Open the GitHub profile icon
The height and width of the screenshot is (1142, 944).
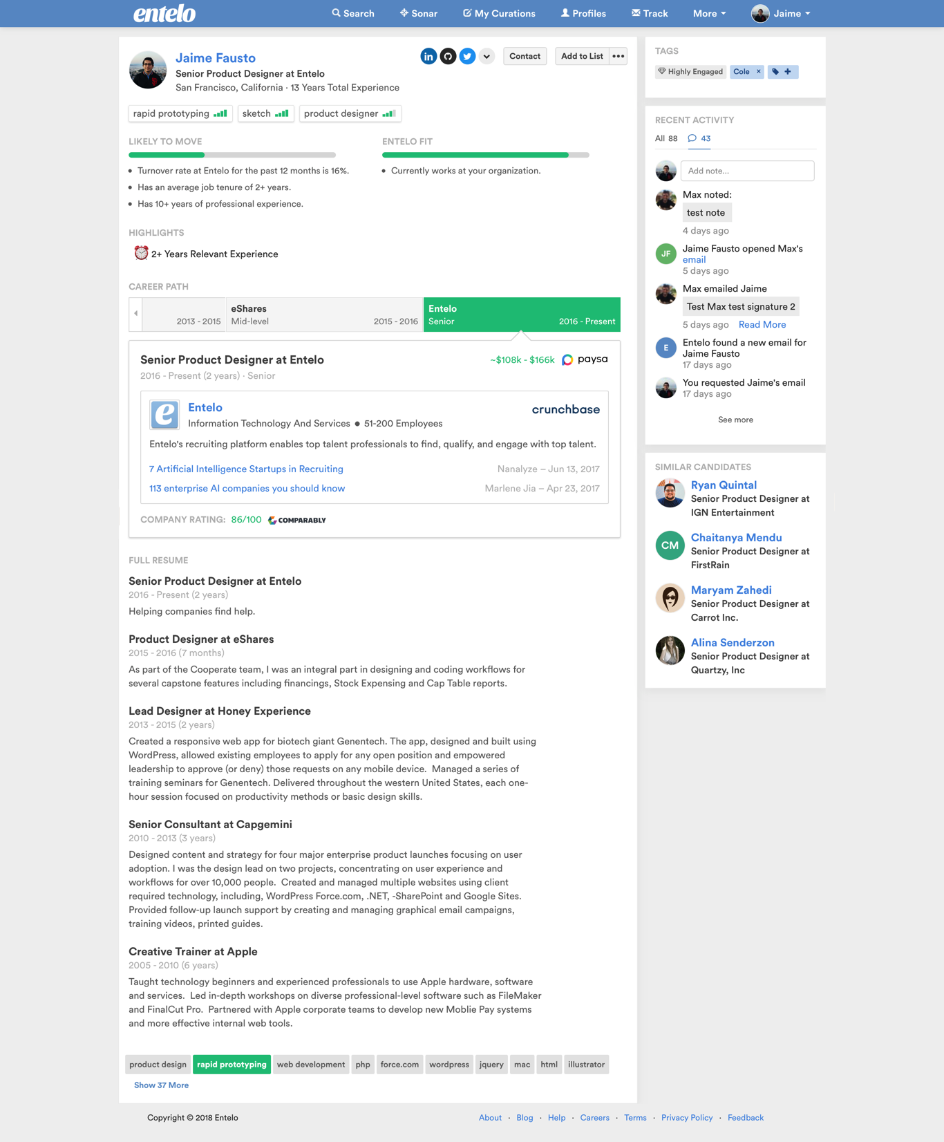[x=448, y=57]
